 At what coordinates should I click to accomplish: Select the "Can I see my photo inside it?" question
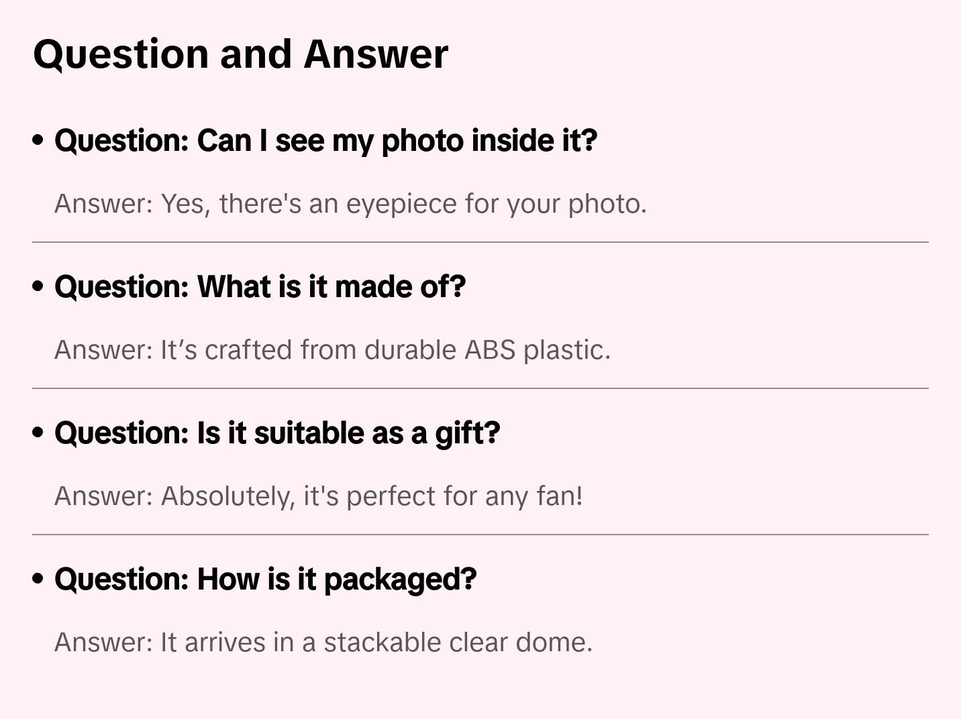(x=325, y=141)
